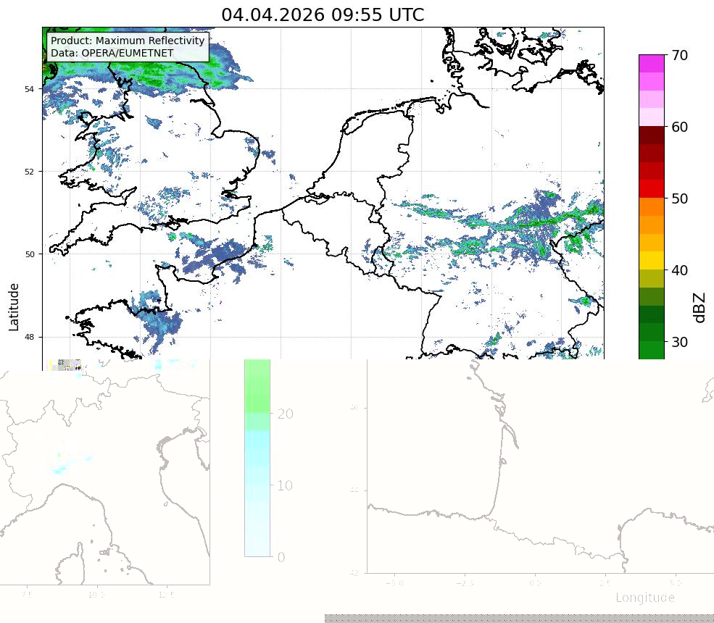
Task: Click the timestamp title 04.04.2026 09:55 UTC
Action: point(323,15)
